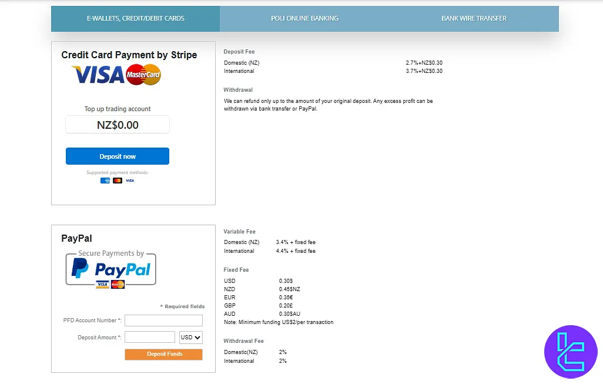Click the MasterCard logo beside VISA
Viewport: 603px width, 384px height.
(143, 75)
